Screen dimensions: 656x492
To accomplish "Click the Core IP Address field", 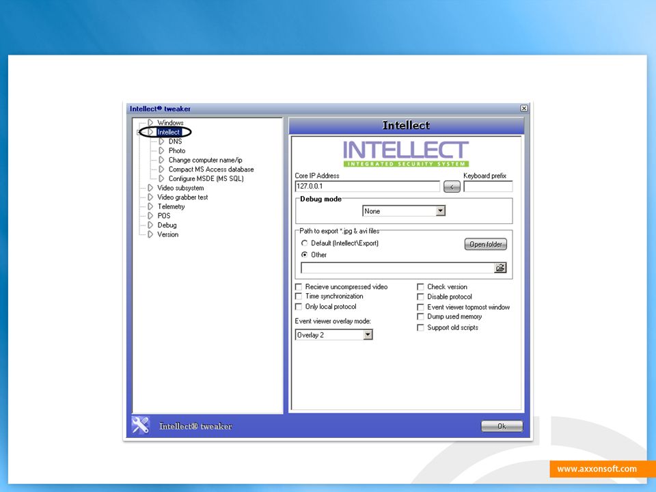I will coord(368,187).
